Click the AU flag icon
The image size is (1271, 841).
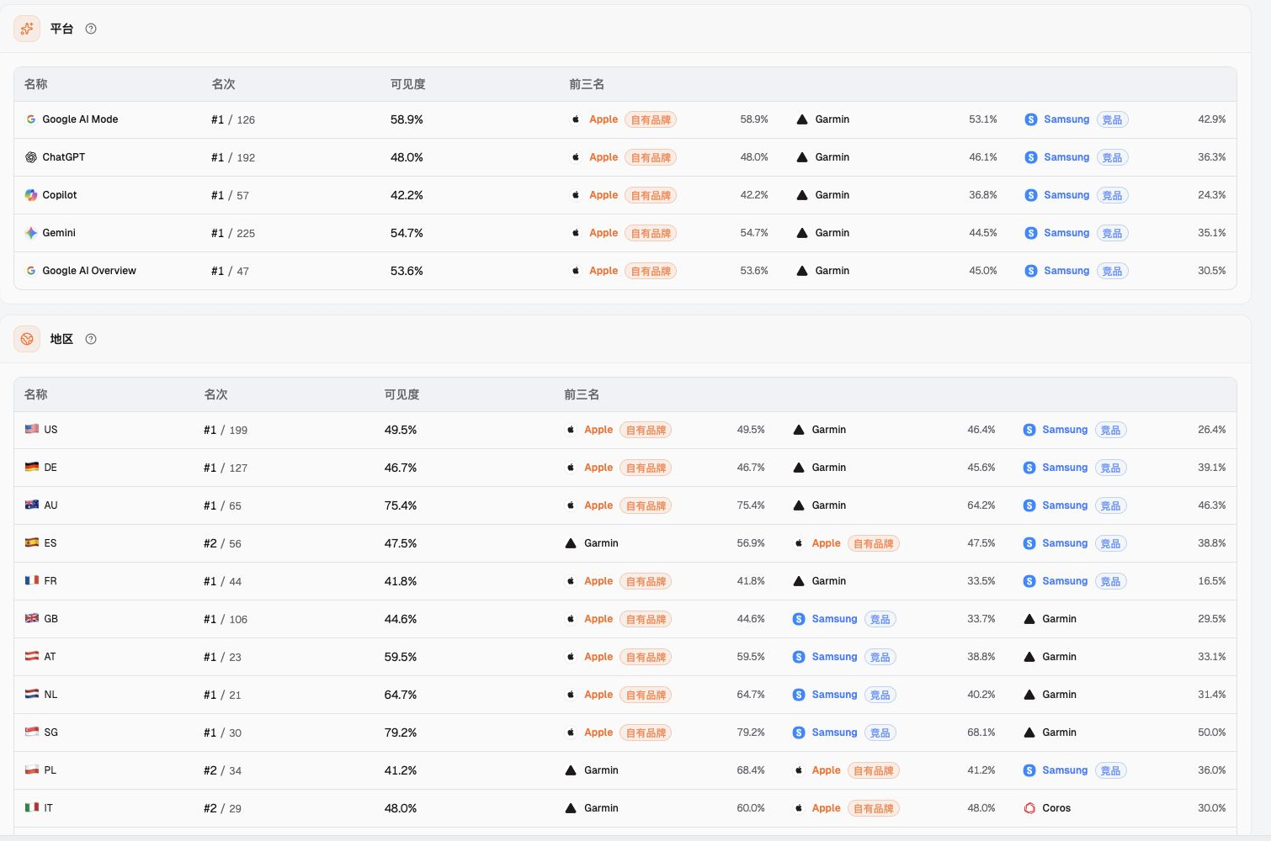point(32,505)
